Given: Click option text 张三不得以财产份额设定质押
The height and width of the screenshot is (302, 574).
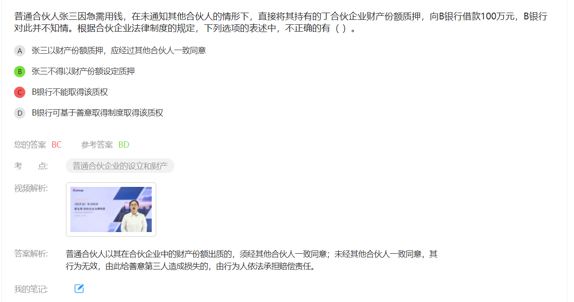Looking at the screenshot, I should (83, 71).
